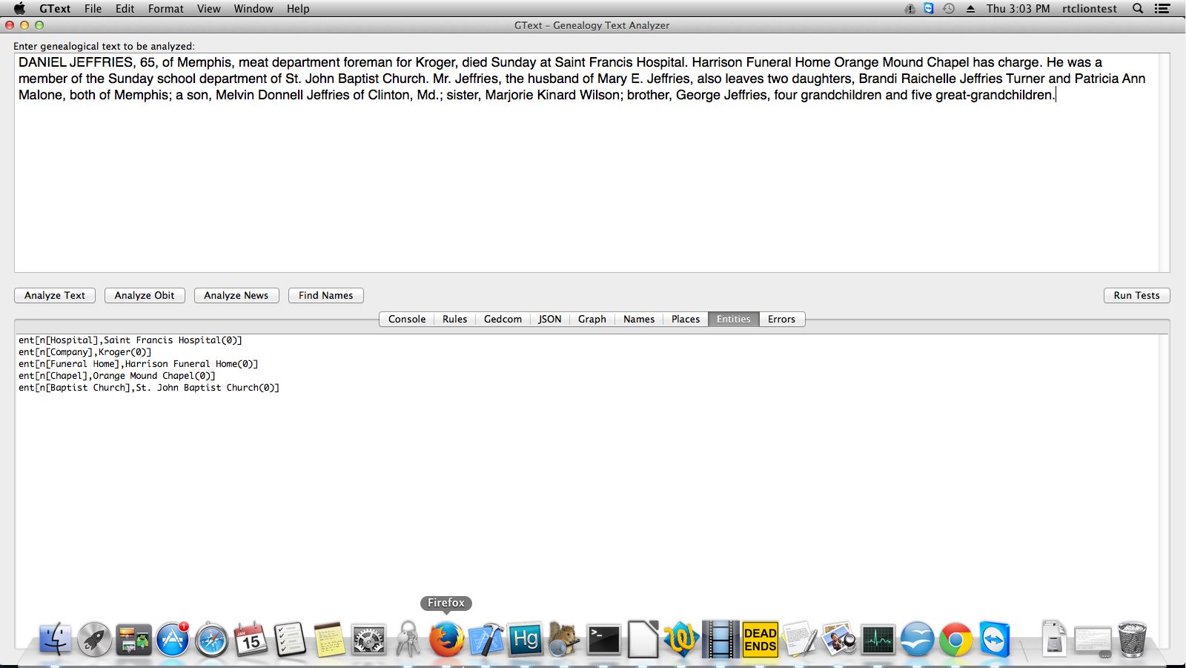The height and width of the screenshot is (668, 1186).
Task: Open System Preferences gear icon
Action: pyautogui.click(x=368, y=639)
